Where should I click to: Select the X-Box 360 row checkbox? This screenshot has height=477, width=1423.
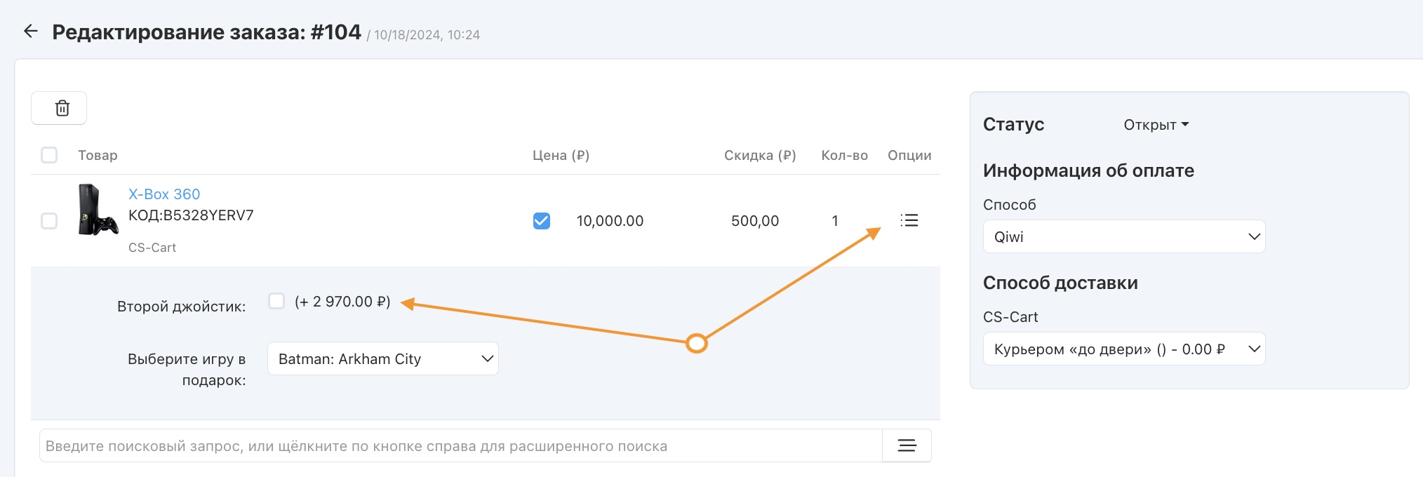(x=49, y=221)
